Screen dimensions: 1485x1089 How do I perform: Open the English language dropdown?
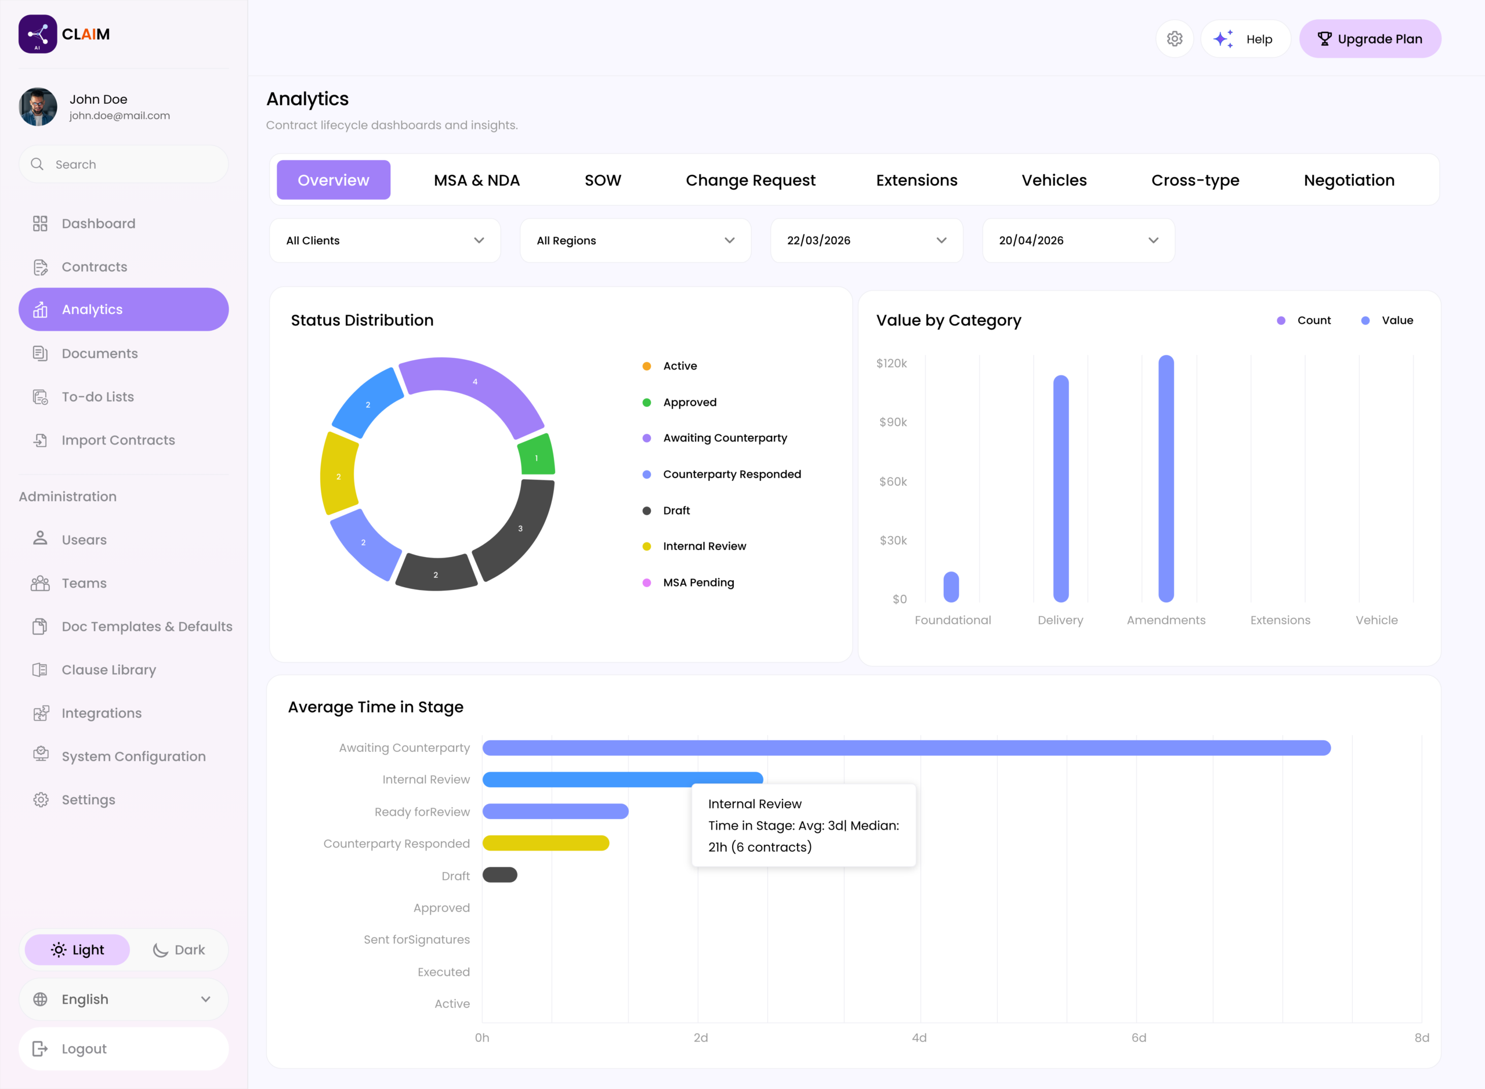(123, 999)
